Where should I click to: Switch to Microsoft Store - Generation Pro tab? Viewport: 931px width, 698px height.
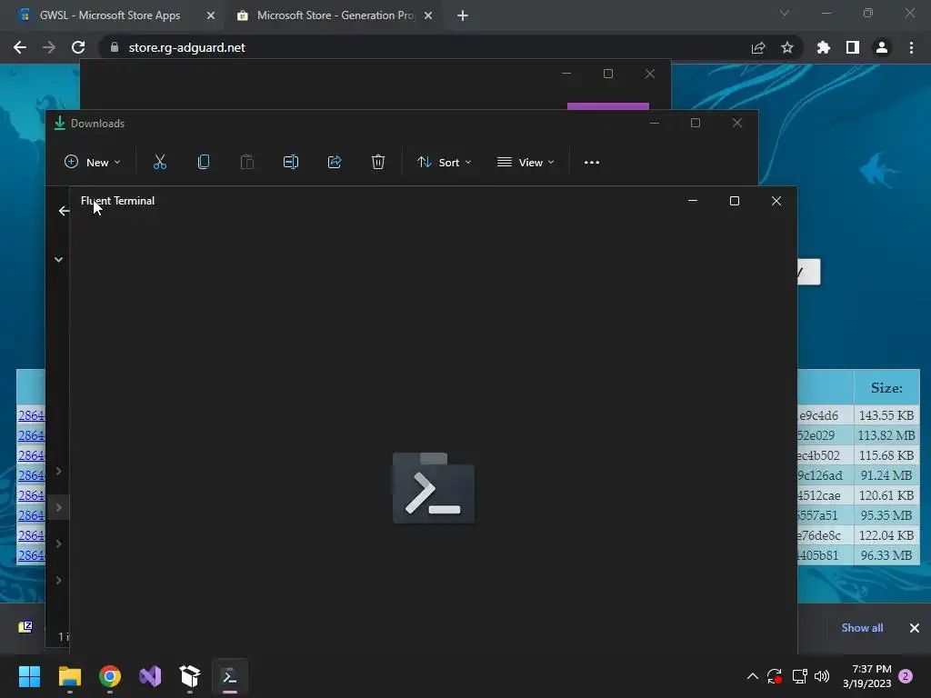pos(335,15)
